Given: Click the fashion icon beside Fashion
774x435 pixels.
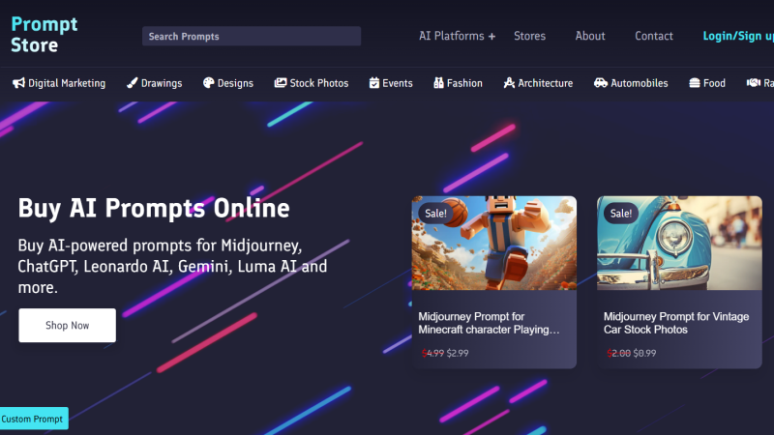Looking at the screenshot, I should tap(438, 83).
